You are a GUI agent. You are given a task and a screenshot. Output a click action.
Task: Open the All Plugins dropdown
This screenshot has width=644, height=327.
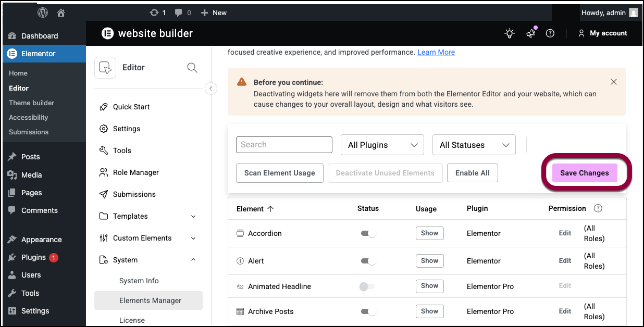point(382,145)
